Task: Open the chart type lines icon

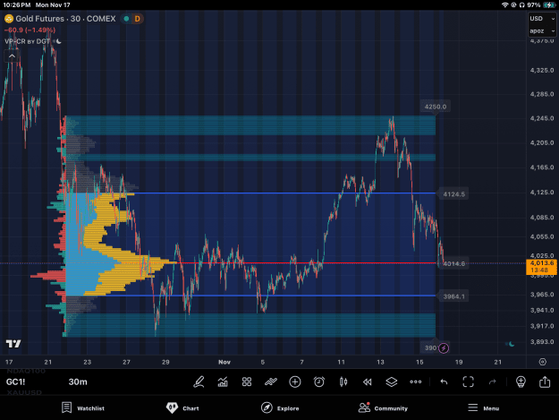Action: tap(271, 381)
